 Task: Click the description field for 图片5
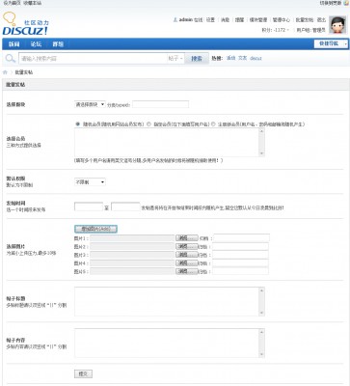240,271
